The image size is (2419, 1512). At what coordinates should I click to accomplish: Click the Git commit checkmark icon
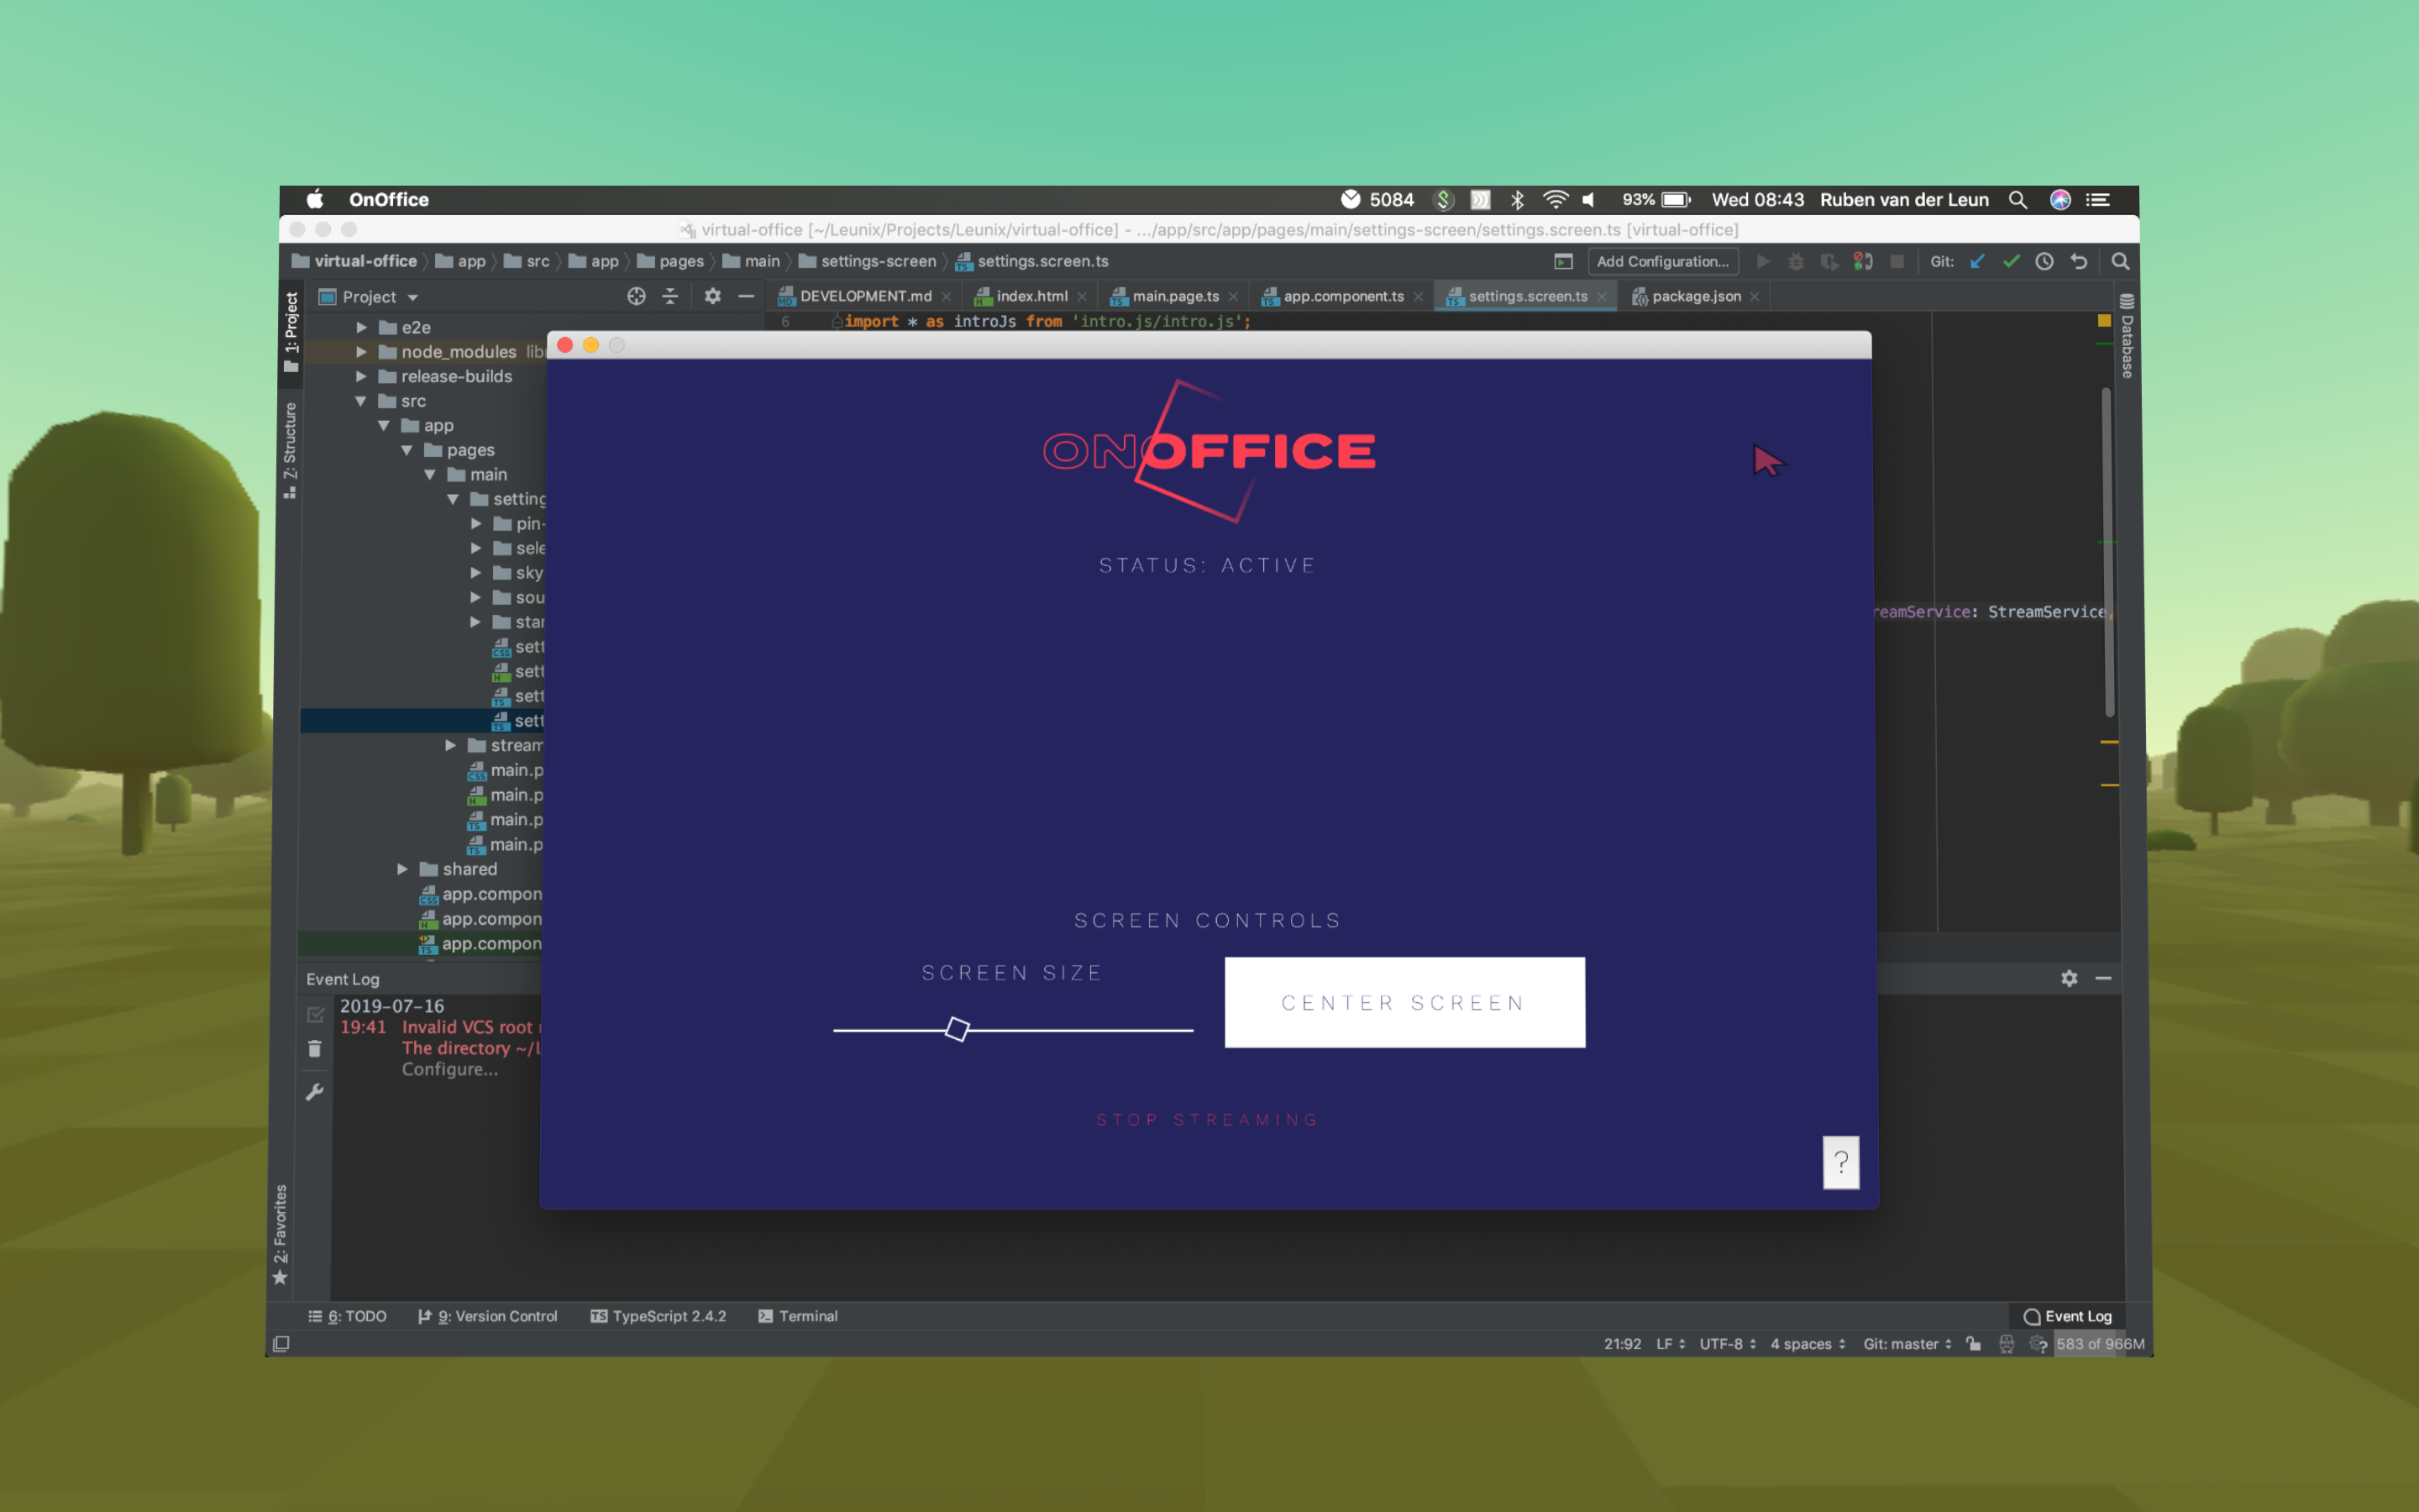coord(2011,261)
